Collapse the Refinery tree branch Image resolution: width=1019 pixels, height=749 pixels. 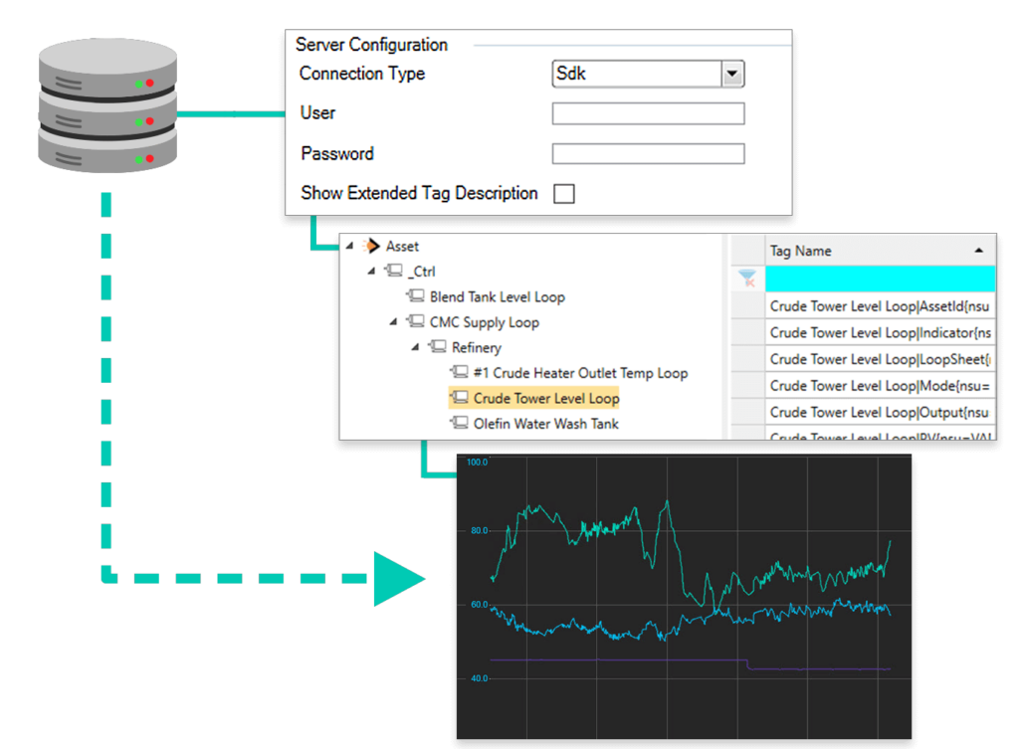pos(416,348)
